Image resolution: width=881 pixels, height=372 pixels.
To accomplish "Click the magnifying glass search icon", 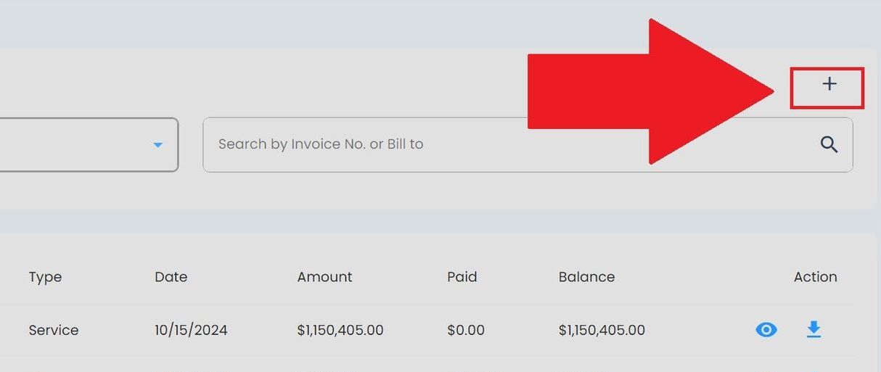I will [x=829, y=144].
